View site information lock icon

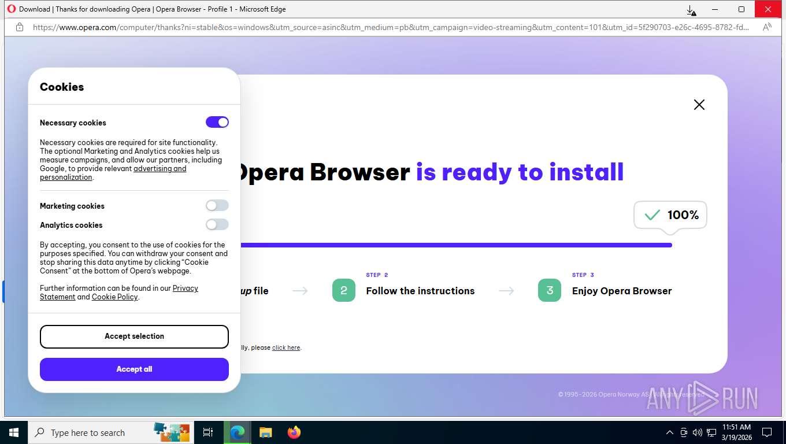pos(20,27)
